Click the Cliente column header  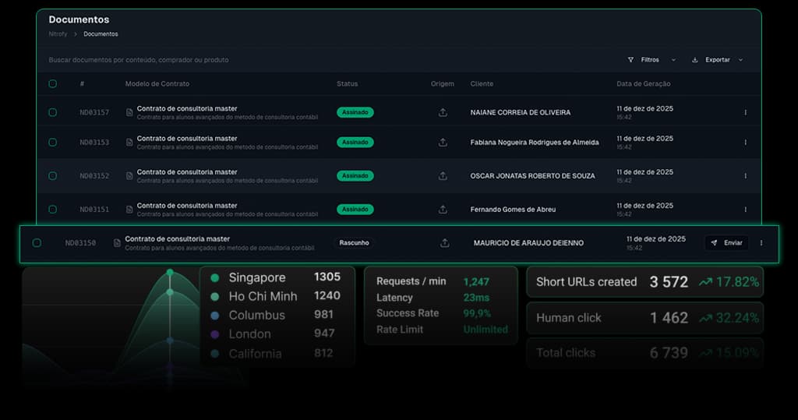tap(482, 84)
